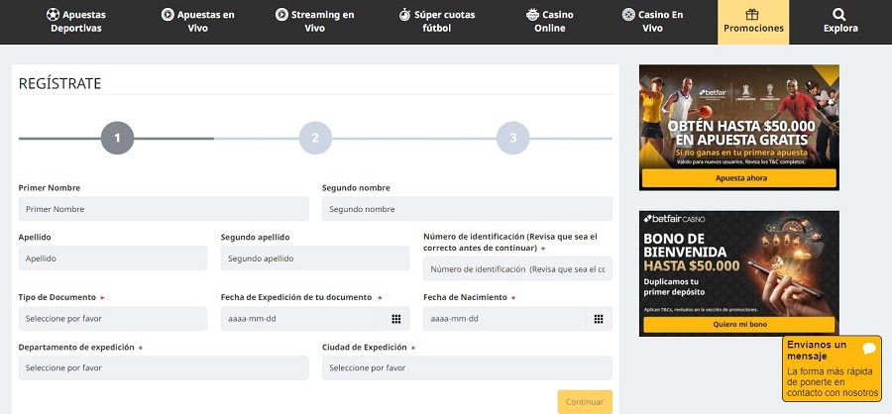Click the soccer ball icon for Apuestas Deportivas
The width and height of the screenshot is (892, 414).
pos(53,15)
